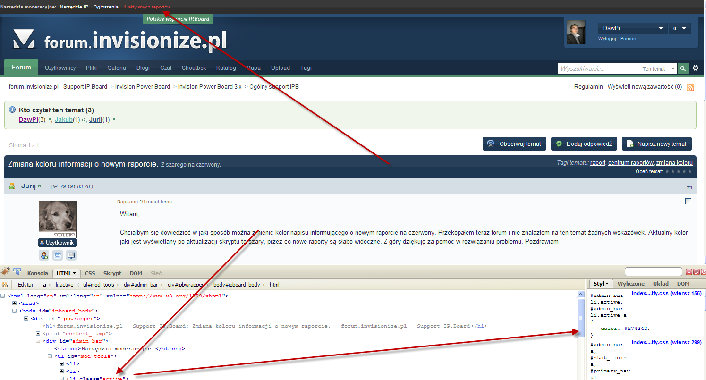Open the Ten temat search scope dropdown
This screenshot has height=380, width=706.
[657, 68]
